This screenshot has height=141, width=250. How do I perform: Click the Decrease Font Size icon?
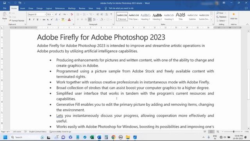point(60,14)
